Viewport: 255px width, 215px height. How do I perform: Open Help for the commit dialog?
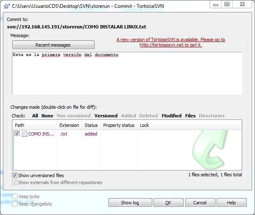coord(231,203)
